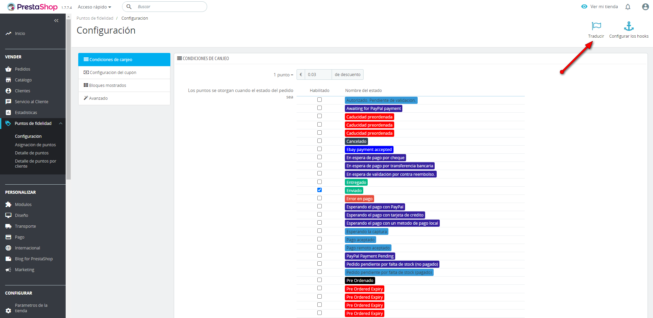Open the user profile avatar icon
The width and height of the screenshot is (653, 318).
pos(645,7)
